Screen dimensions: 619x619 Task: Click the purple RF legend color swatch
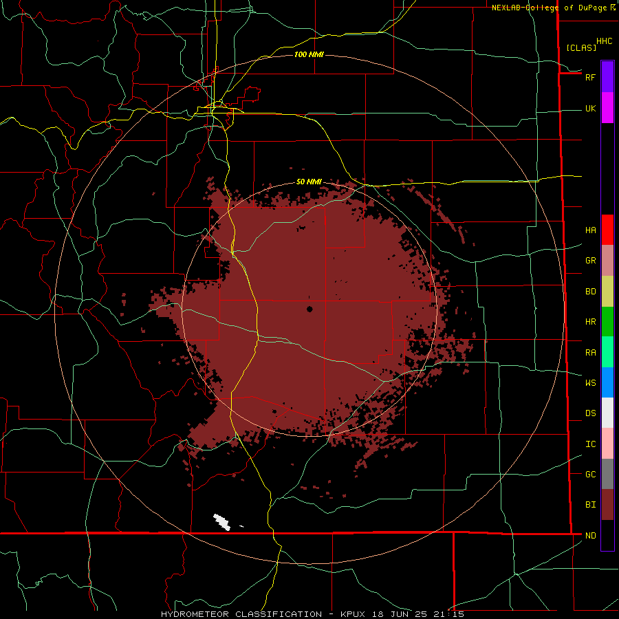point(607,76)
